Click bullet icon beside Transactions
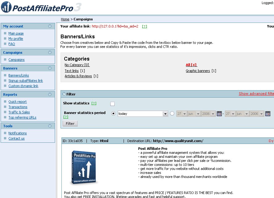Screen dimensions: 274x198 pos(5,107)
